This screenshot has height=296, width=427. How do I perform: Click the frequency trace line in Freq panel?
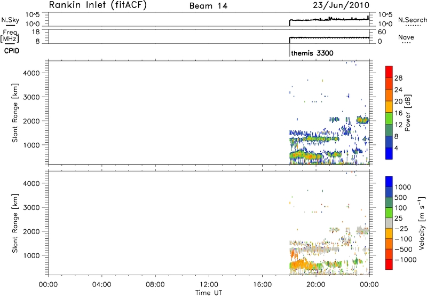[x=329, y=37]
